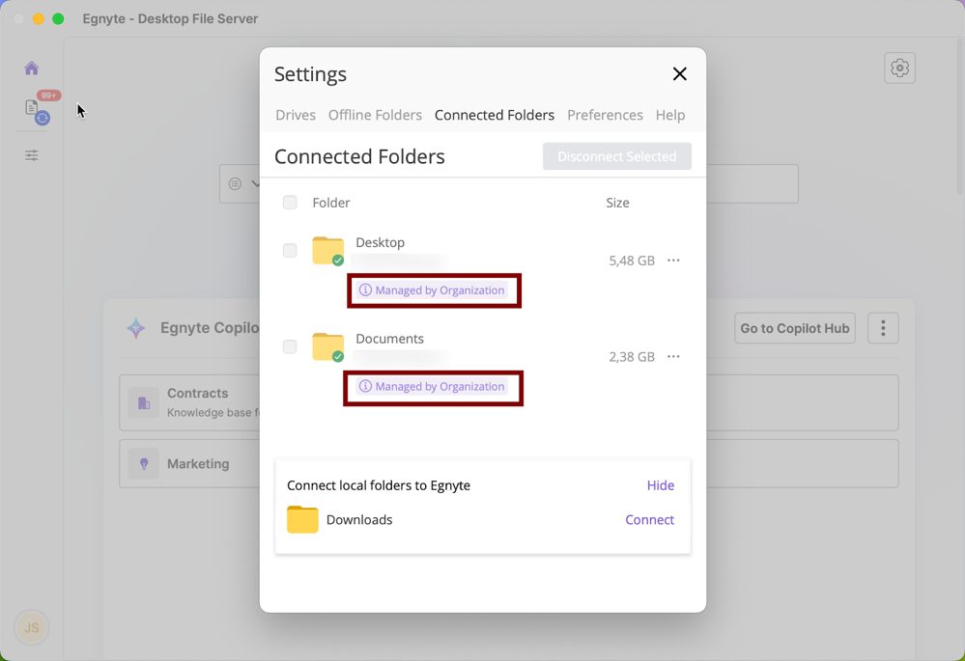Expand the search filter dropdown chevron
Viewport: 965px width, 661px height.
coord(255,184)
